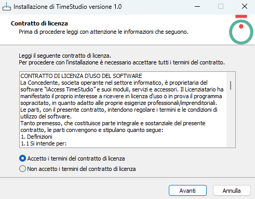255x199 pixels.
Task: Click the greyed-out maximize window button
Action: click(x=221, y=7)
